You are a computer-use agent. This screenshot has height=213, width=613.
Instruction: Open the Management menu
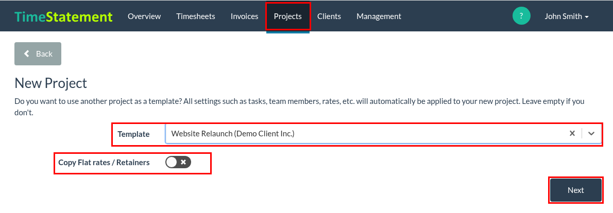(x=379, y=16)
